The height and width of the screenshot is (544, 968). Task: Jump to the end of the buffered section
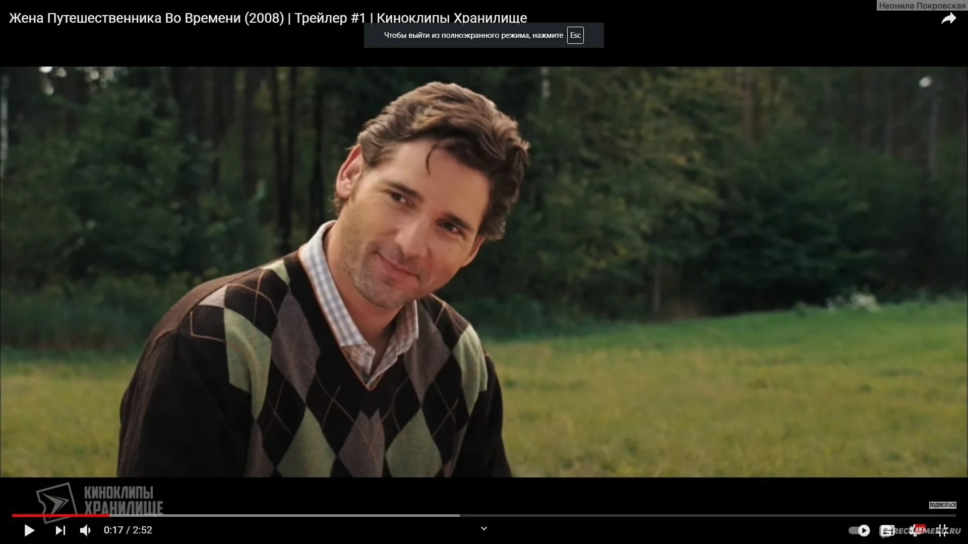point(459,515)
